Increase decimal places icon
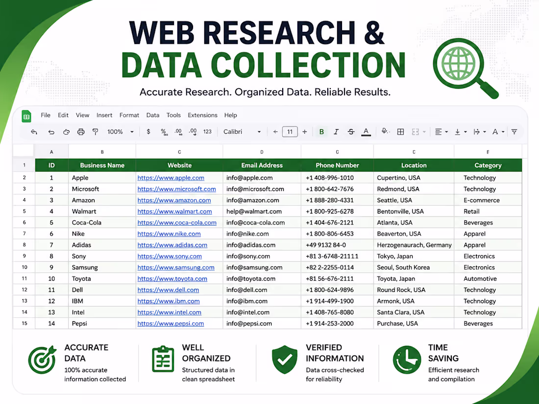This screenshot has width=539, height=404. [x=193, y=132]
